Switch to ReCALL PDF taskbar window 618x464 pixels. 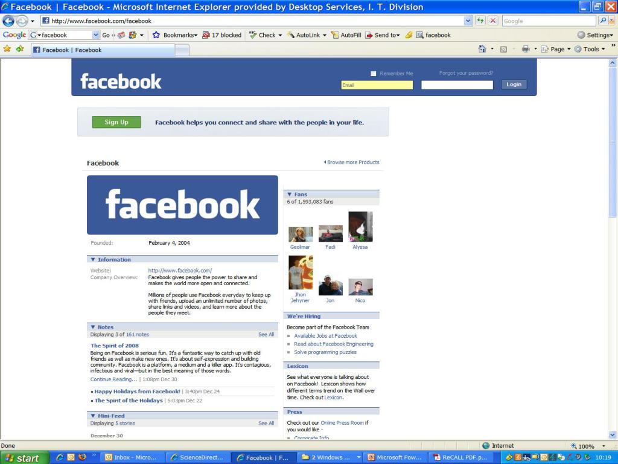(459, 458)
